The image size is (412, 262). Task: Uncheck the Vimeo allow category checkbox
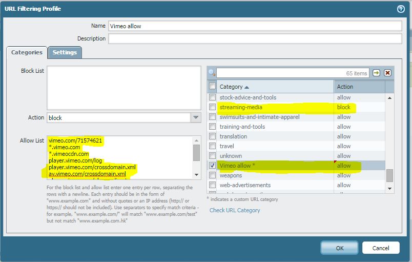coord(212,165)
